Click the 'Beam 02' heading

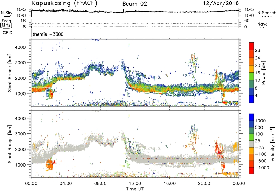[135, 4]
